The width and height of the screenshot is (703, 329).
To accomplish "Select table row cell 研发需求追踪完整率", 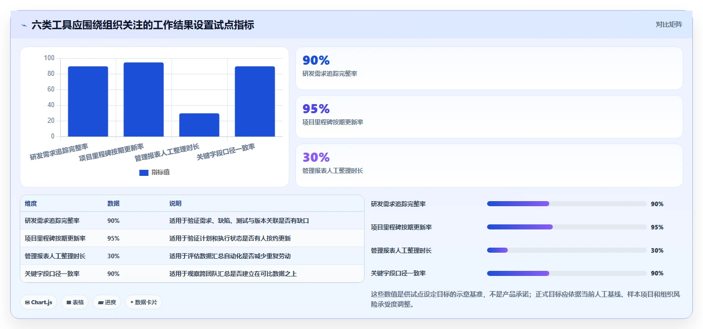I will [x=52, y=221].
